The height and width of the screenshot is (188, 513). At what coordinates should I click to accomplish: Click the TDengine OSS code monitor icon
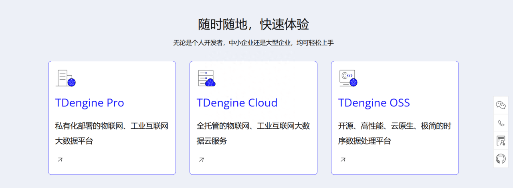[348, 78]
